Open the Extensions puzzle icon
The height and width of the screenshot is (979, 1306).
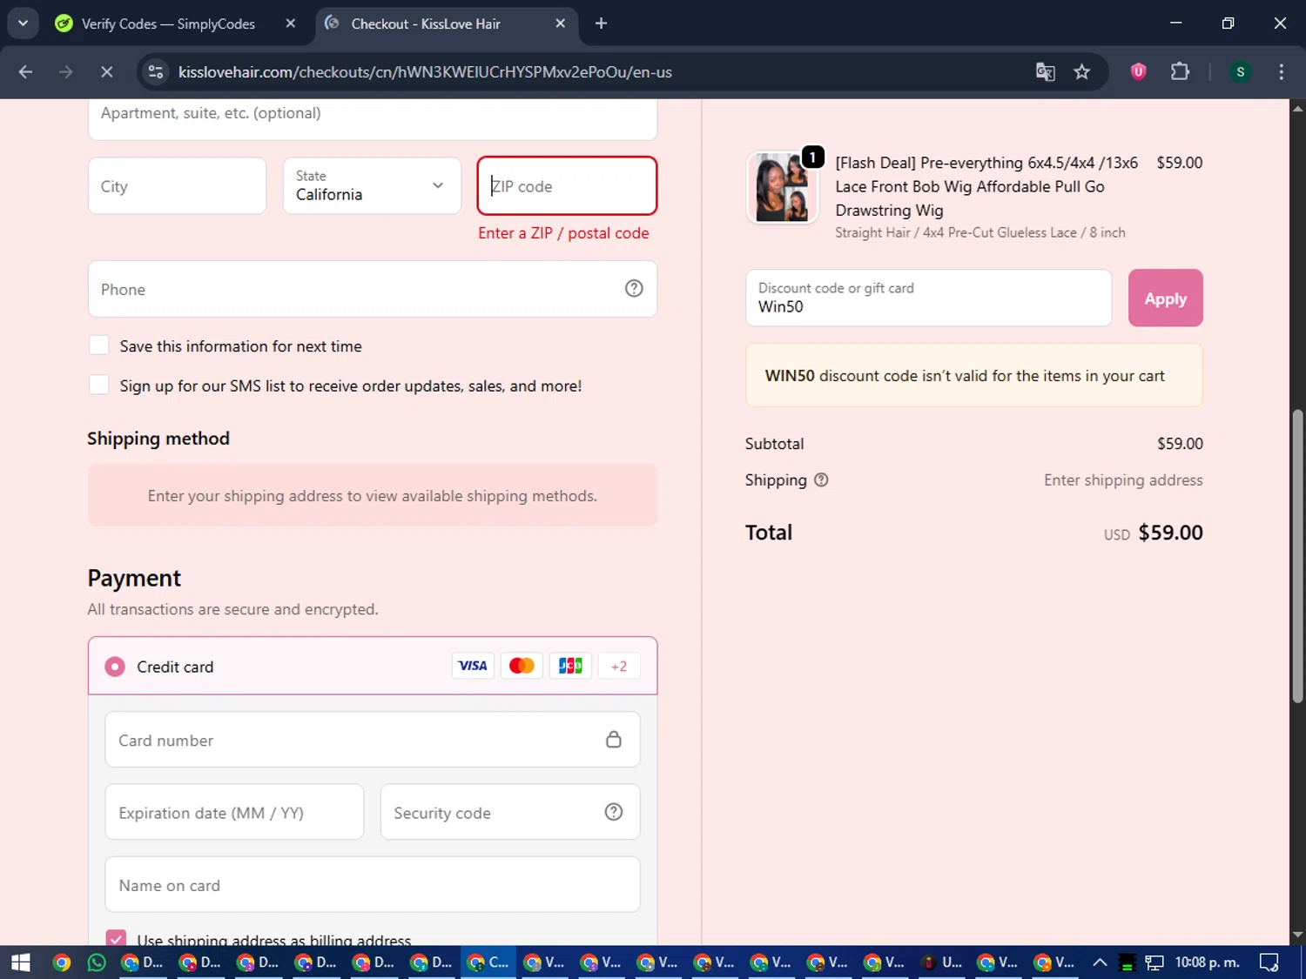pos(1180,72)
